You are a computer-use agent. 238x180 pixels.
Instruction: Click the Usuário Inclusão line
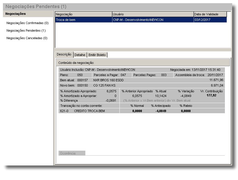(x=98, y=70)
